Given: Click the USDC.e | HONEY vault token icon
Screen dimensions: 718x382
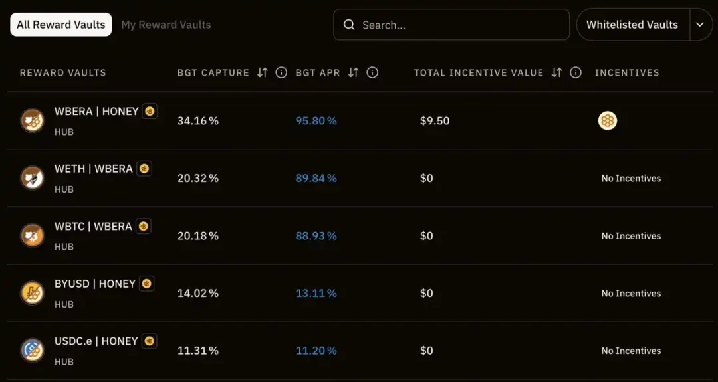Looking at the screenshot, I should pyautogui.click(x=32, y=350).
